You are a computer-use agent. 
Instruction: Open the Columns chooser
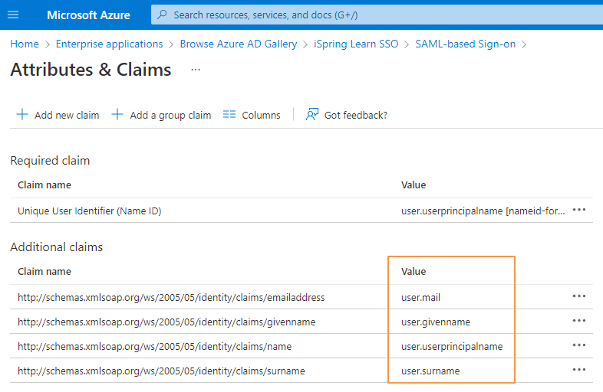pyautogui.click(x=261, y=115)
